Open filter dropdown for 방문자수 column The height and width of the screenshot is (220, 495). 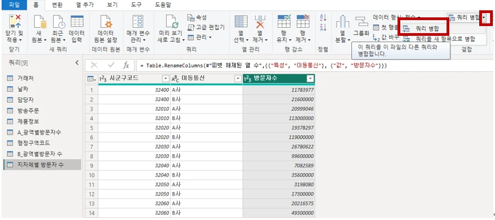[310, 79]
